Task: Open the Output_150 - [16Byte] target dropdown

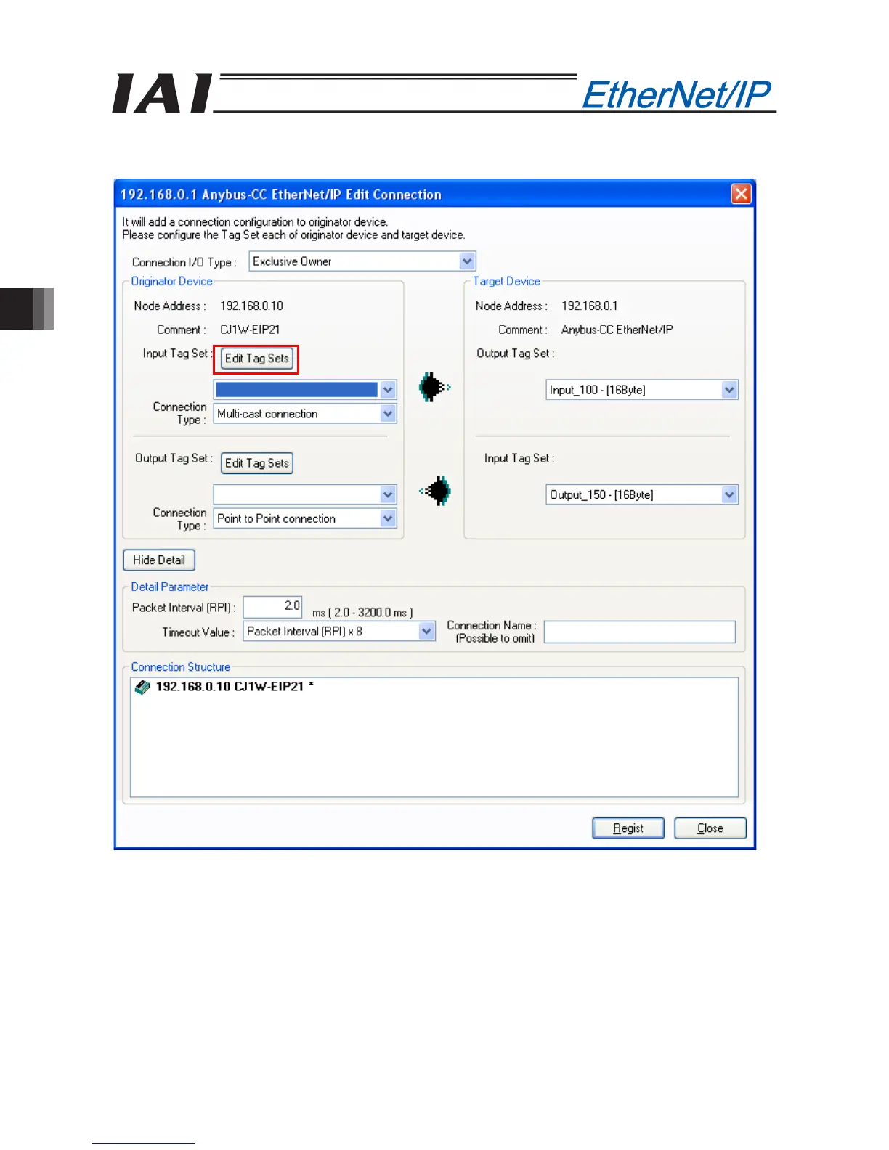Action: (x=729, y=495)
